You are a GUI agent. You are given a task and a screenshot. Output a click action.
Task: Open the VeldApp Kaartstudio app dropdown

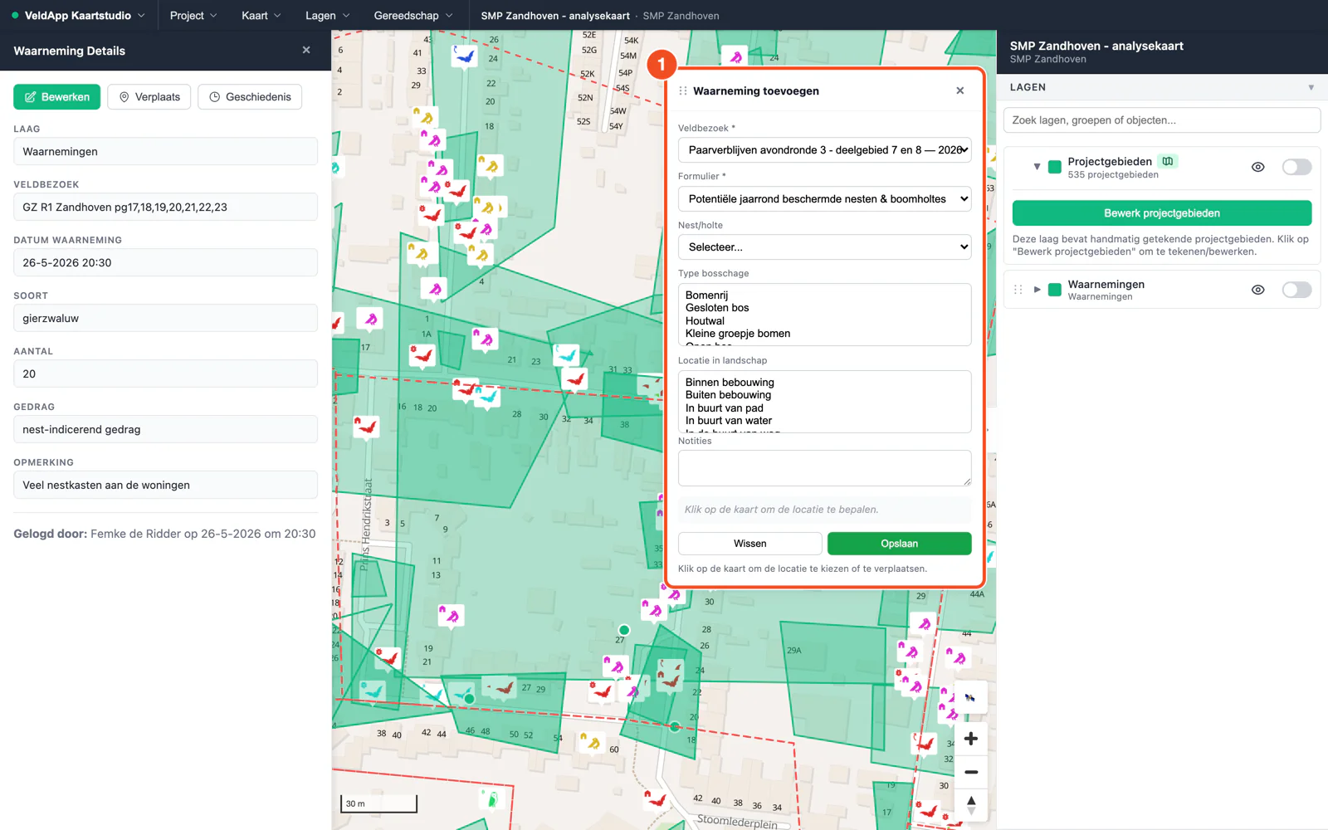click(78, 16)
